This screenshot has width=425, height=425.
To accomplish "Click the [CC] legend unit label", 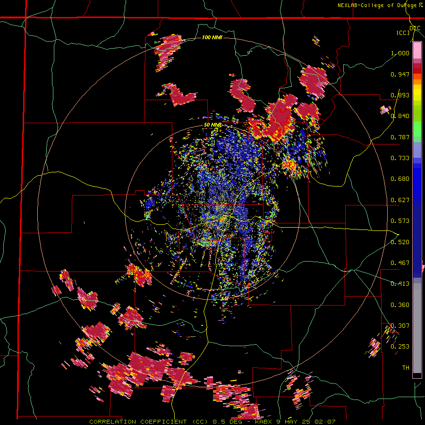I will (x=403, y=33).
